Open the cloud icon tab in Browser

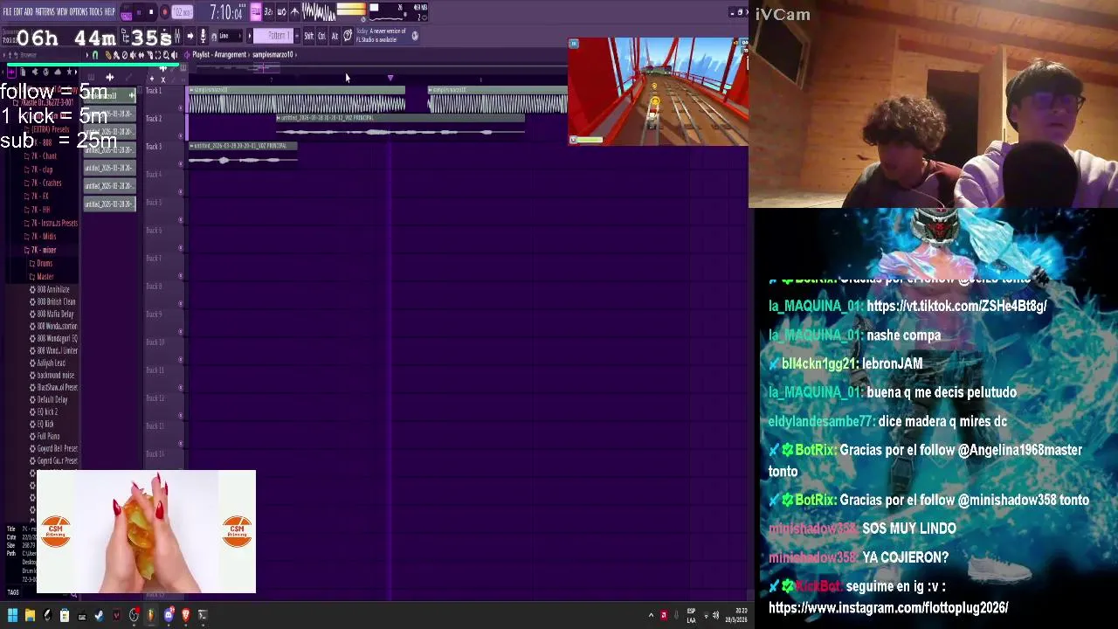coord(58,72)
